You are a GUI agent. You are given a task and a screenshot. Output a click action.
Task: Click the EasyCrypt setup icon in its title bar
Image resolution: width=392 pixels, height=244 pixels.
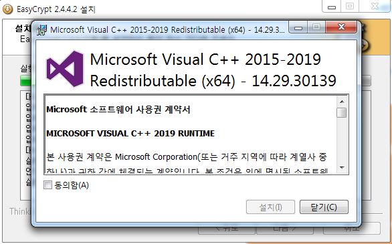[7, 9]
